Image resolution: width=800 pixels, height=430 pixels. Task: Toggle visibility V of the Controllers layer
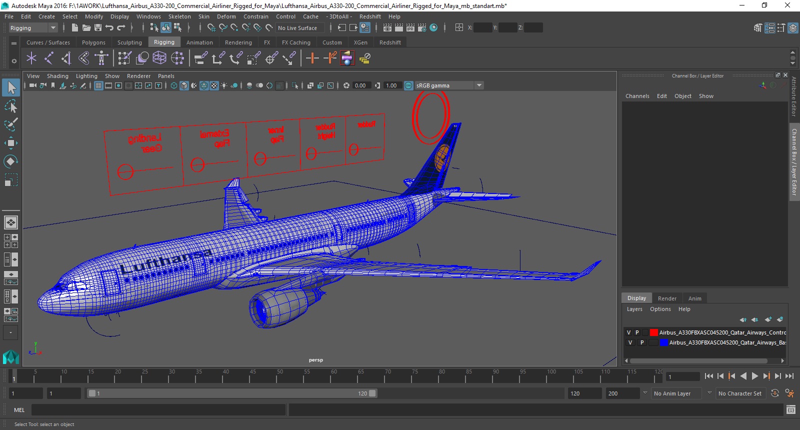coord(628,332)
